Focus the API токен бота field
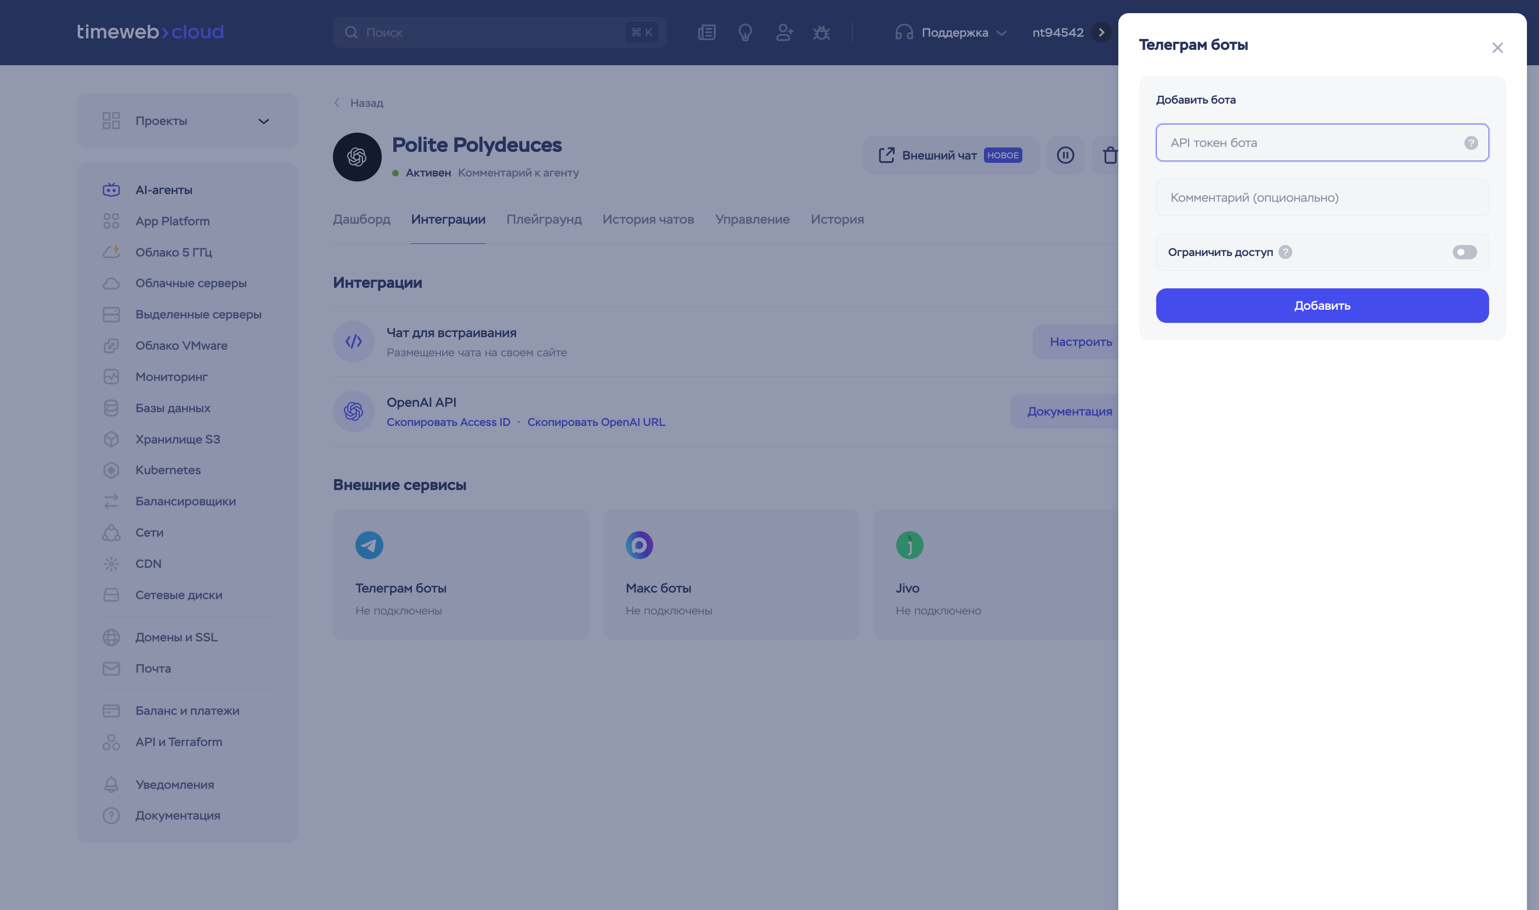Viewport: 1539px width, 910px height. [x=1322, y=143]
